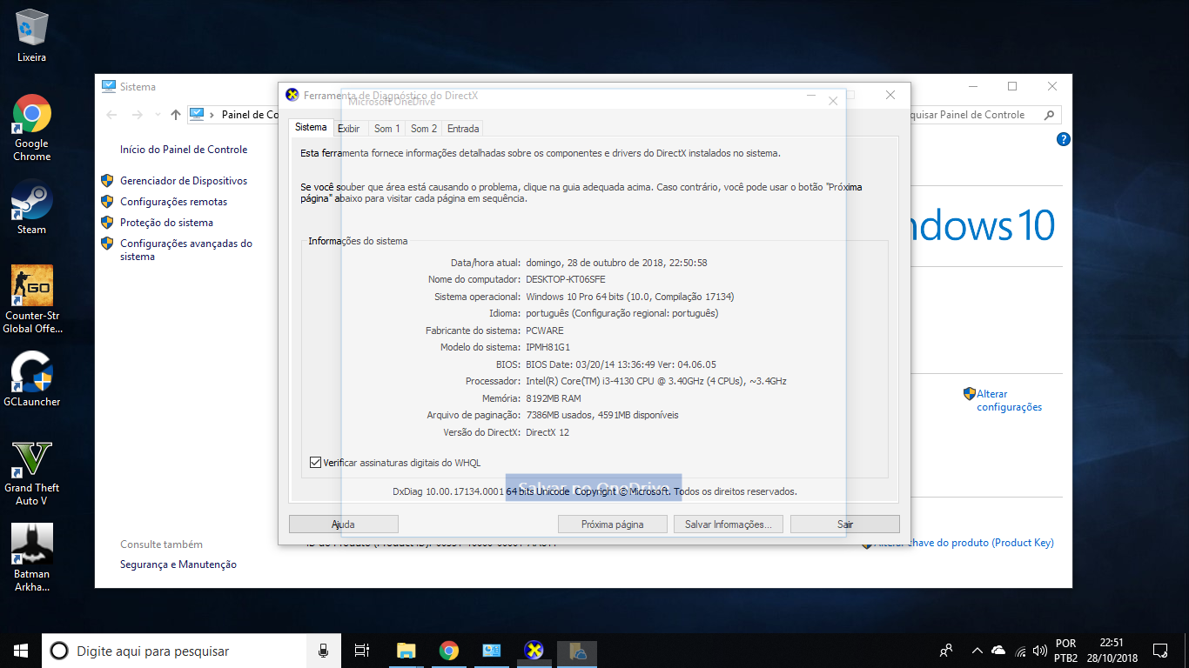Viewport: 1189px width, 668px height.
Task: Open Task View from the taskbar
Action: point(362,651)
